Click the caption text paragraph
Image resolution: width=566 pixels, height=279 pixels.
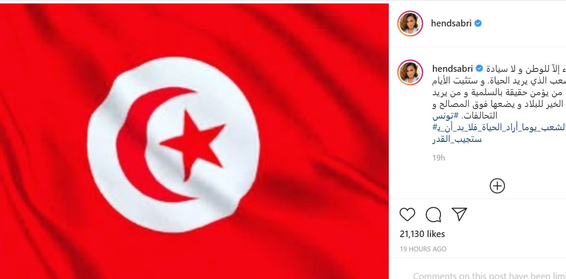[x=499, y=92]
